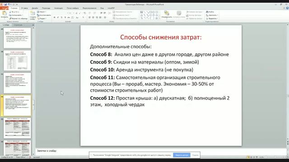
Task: Click the Quick Styles (Экспресс-стили) icon
Action: pyautogui.click(x=179, y=13)
